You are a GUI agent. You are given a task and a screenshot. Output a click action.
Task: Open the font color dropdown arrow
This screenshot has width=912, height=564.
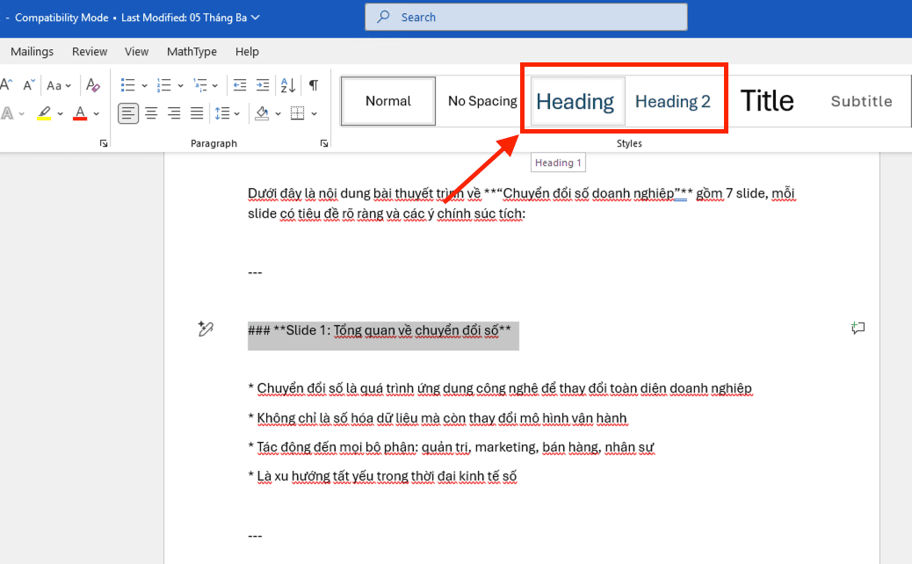pyautogui.click(x=97, y=114)
